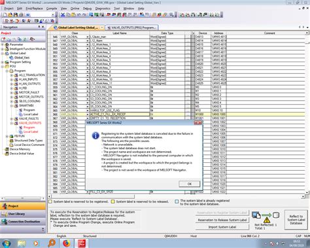This screenshot has width=310, height=248.
Task: Open Connection Destination navigation pane
Action: click(23, 222)
